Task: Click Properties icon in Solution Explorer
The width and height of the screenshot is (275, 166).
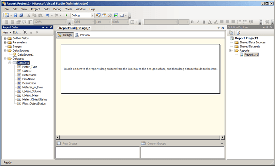Action: tap(231, 33)
